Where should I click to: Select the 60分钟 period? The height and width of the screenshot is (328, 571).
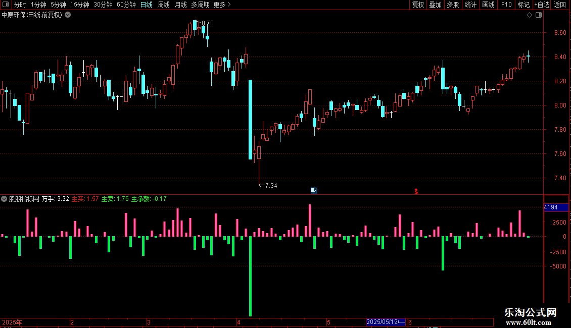pyautogui.click(x=126, y=5)
